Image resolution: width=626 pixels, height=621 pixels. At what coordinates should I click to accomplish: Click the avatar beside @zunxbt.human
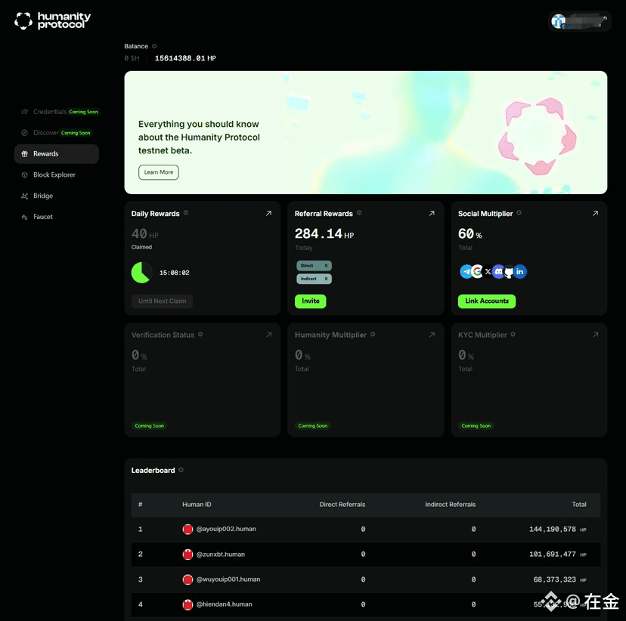click(187, 555)
